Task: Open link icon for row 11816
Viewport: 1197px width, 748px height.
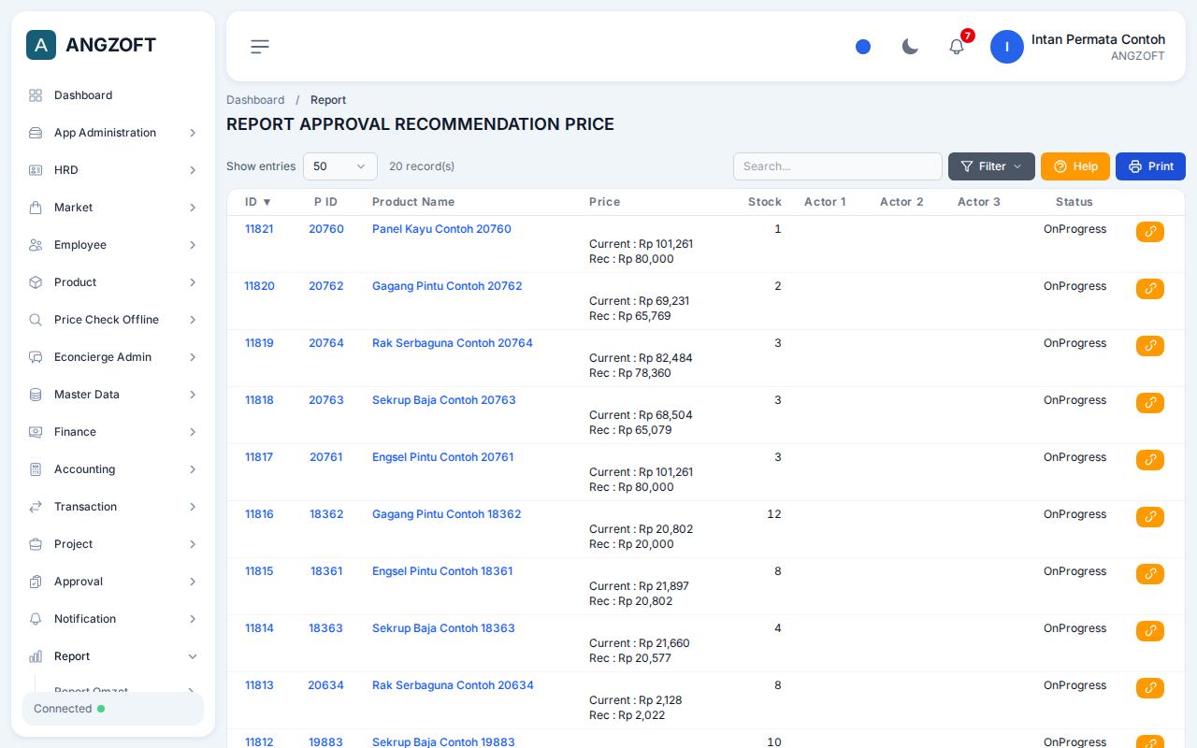Action: pyautogui.click(x=1150, y=517)
